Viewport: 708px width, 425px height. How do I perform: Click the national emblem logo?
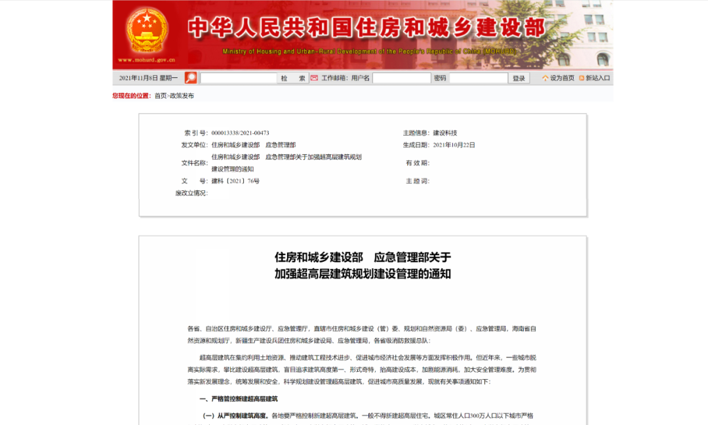pos(146,31)
